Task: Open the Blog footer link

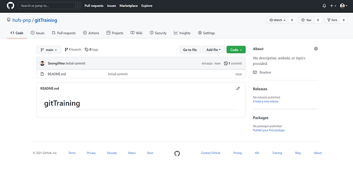Action: (298, 153)
